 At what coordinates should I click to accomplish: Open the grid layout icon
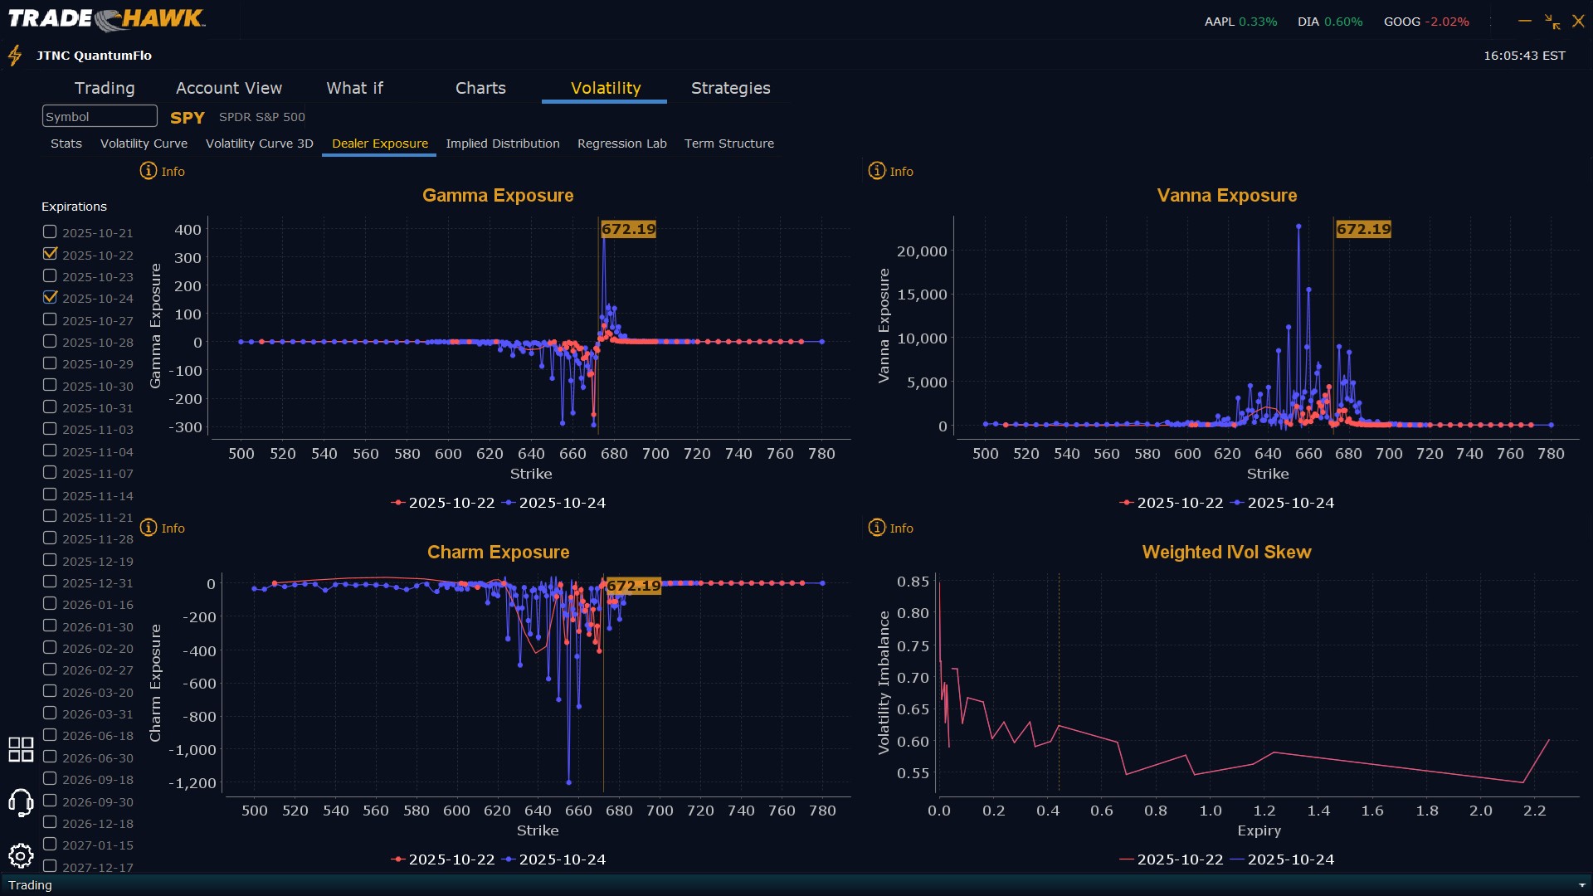21,749
